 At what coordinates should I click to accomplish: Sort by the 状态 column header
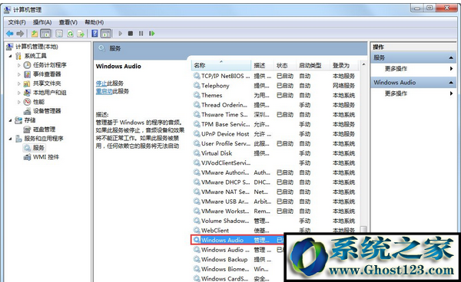285,65
